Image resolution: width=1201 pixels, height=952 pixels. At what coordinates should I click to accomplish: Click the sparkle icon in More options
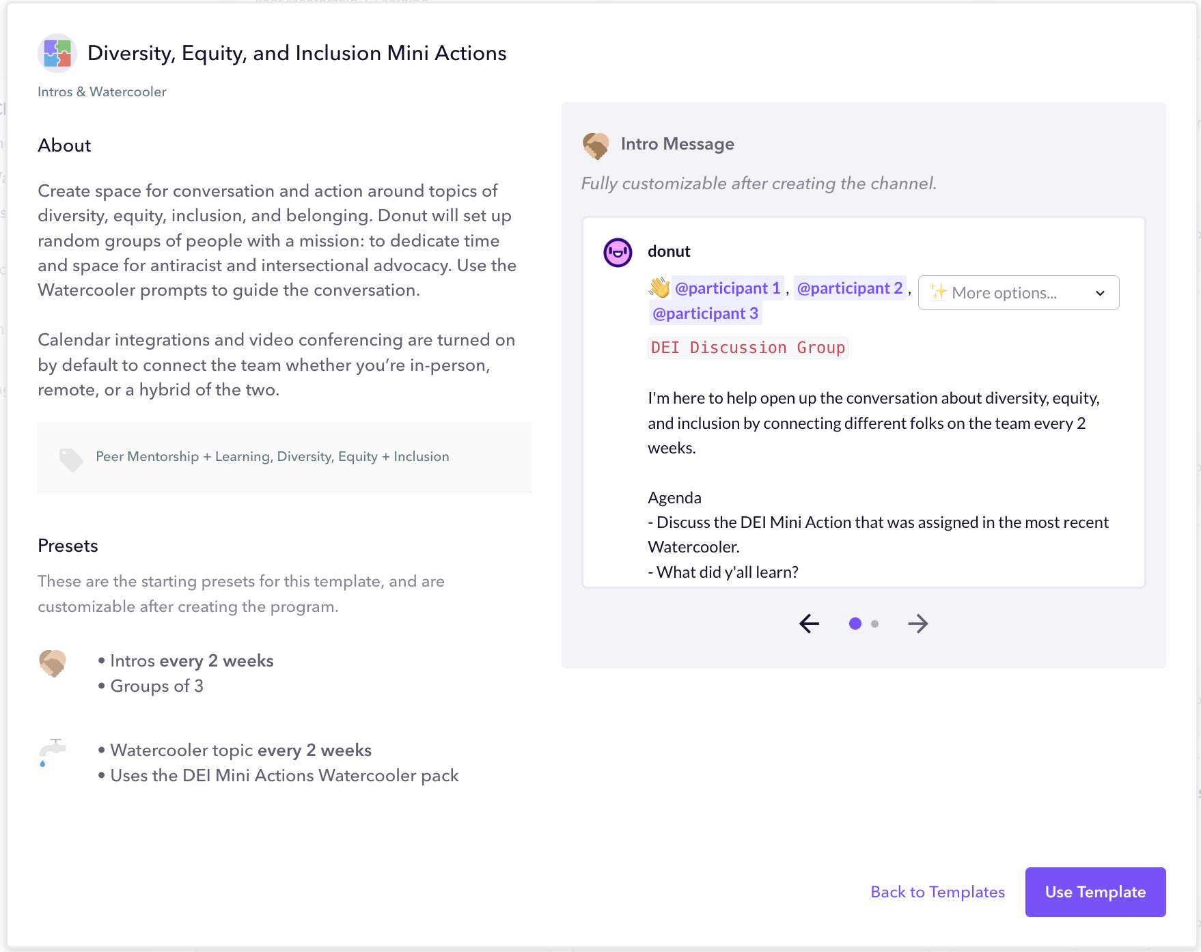(x=938, y=292)
